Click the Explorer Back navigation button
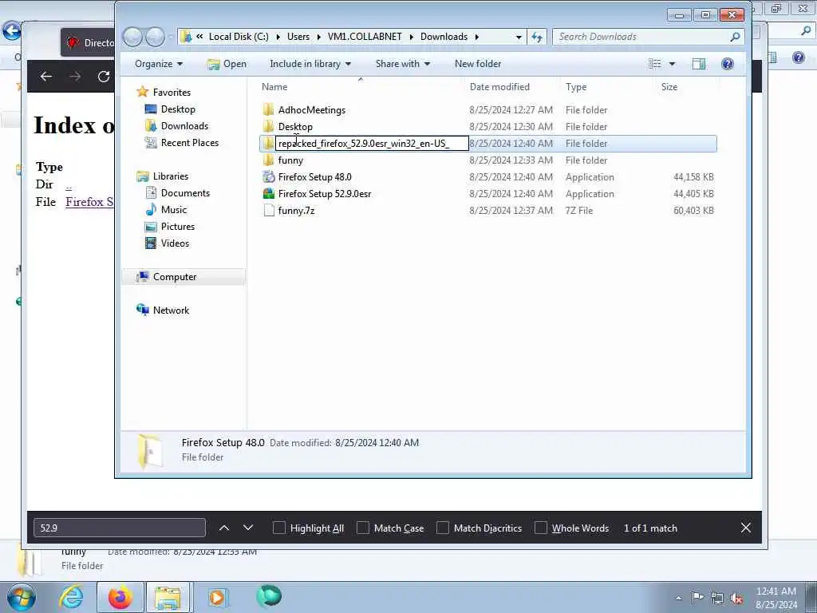This screenshot has height=613, width=817. click(133, 37)
